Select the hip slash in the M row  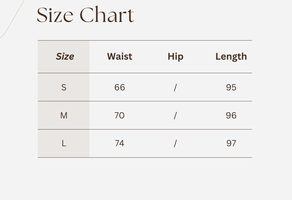[175, 115]
